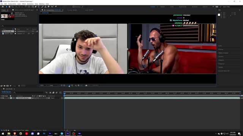Select the Eraser tool
Image resolution: width=243 pixels, height=136 pixels.
click(x=49, y=7)
